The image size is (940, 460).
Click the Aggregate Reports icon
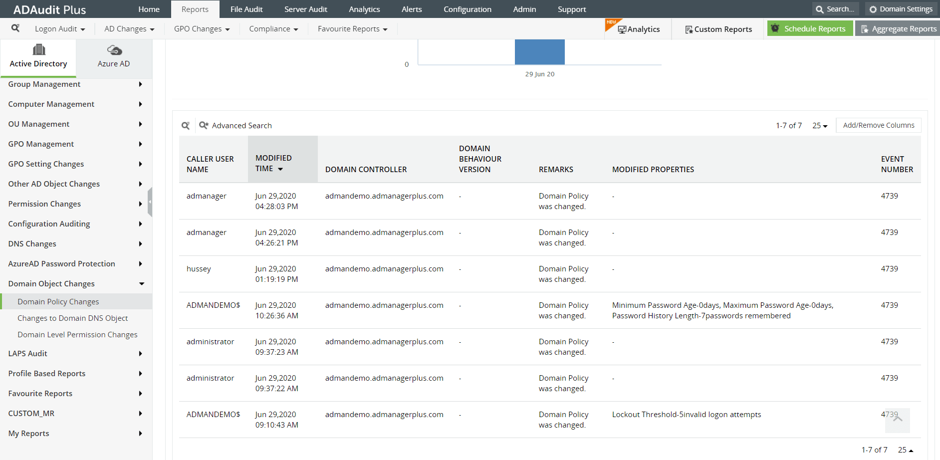click(865, 29)
